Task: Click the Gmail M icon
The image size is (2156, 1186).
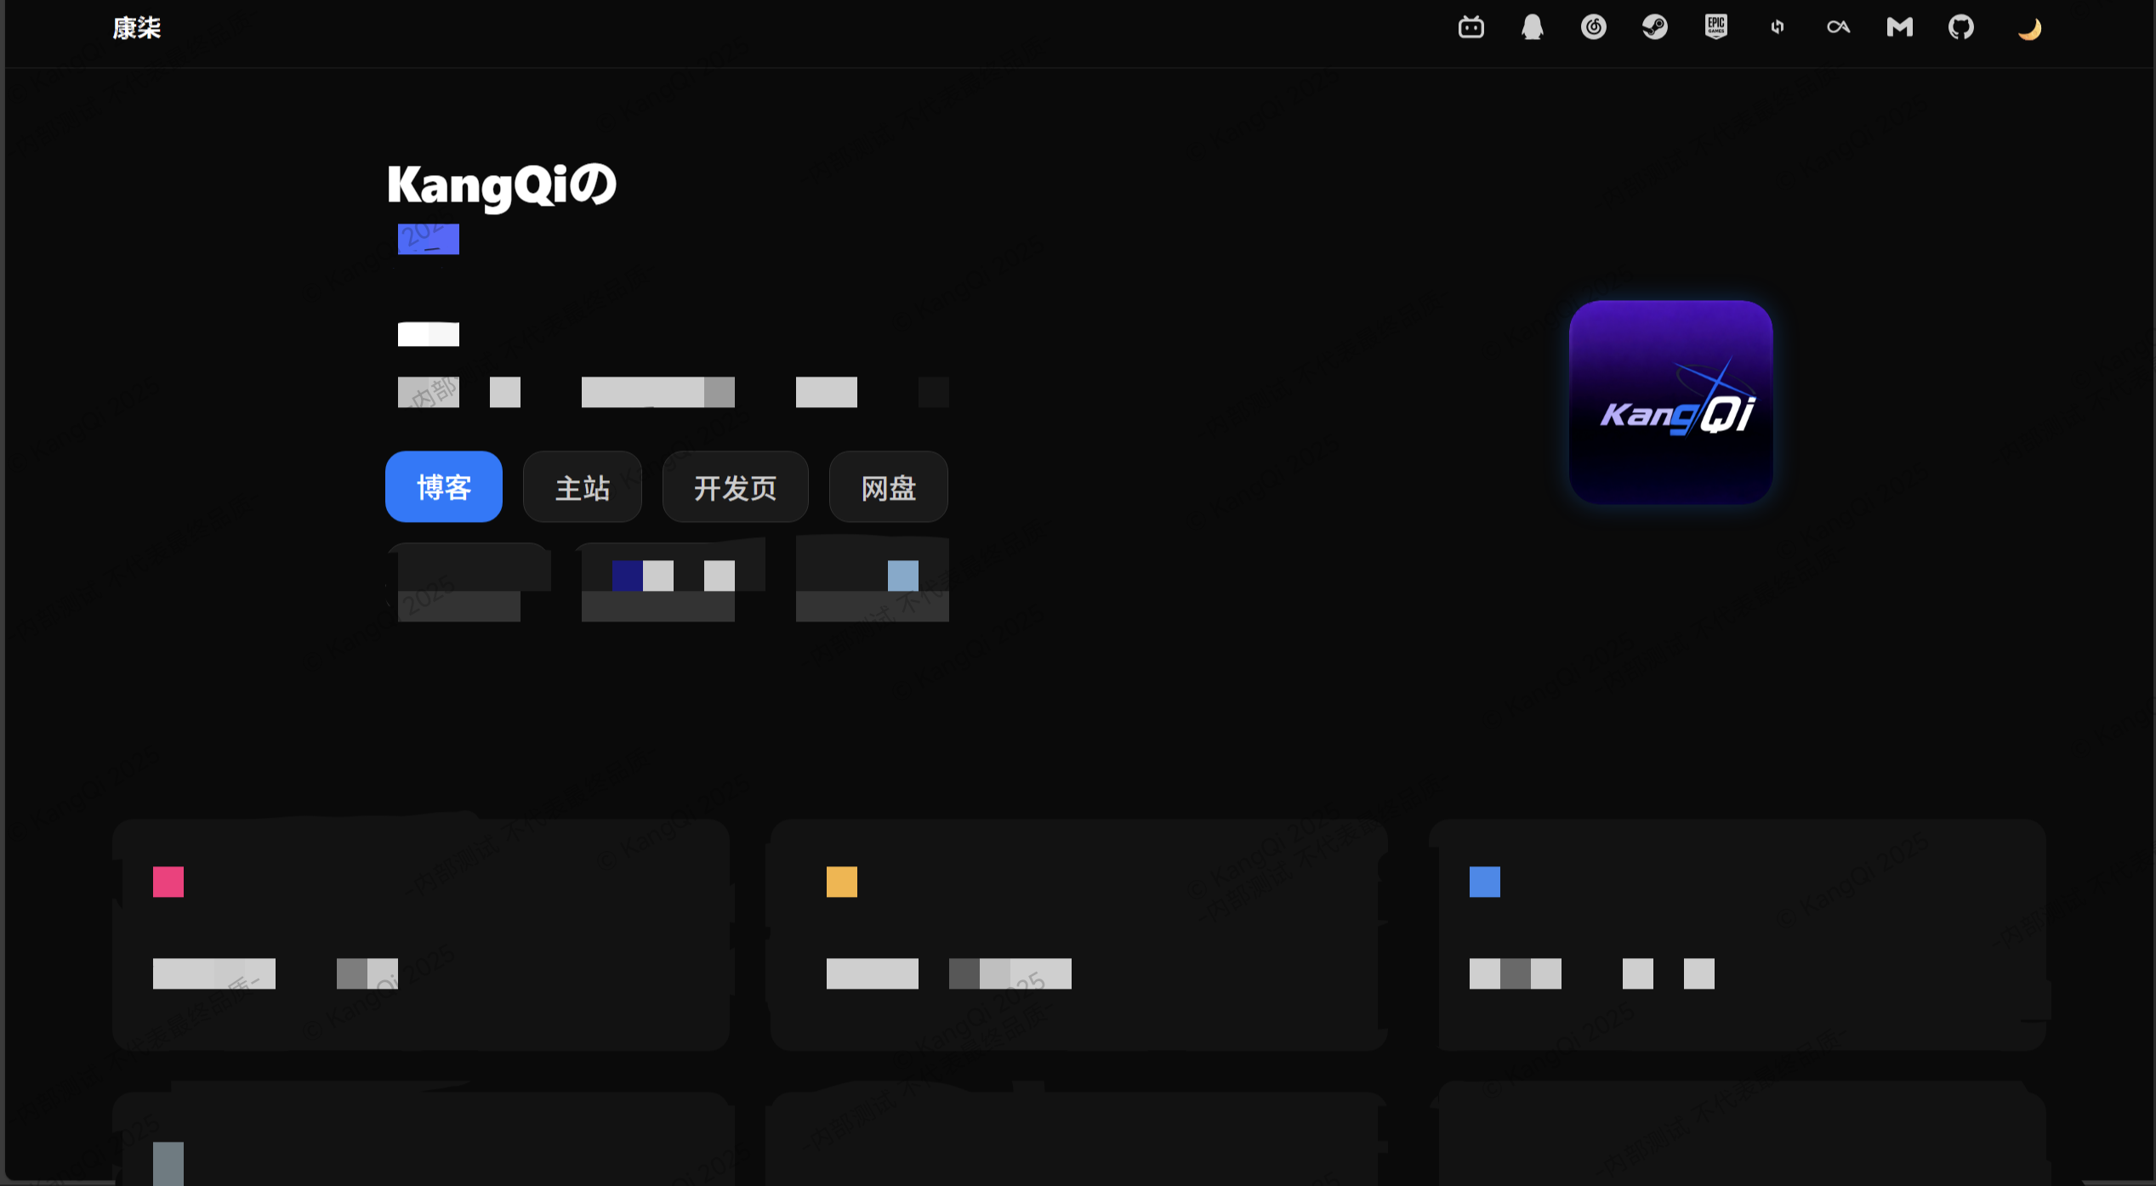Action: [x=1899, y=27]
